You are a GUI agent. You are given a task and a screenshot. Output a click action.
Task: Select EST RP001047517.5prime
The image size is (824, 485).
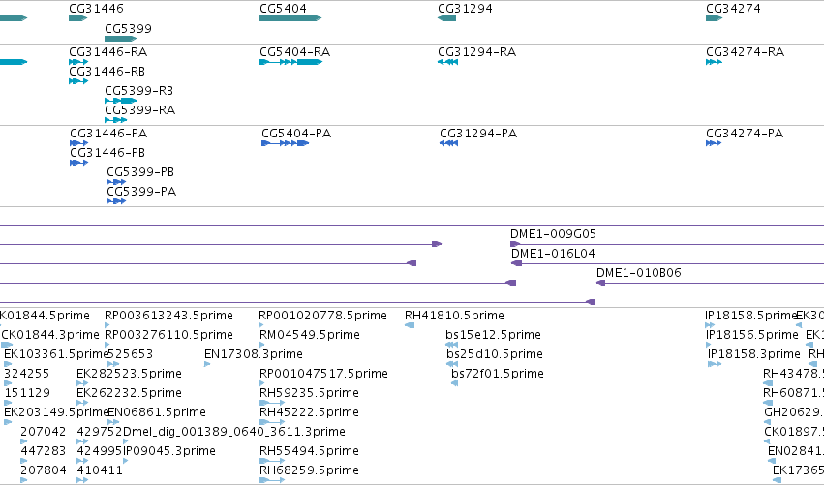pyautogui.click(x=323, y=374)
